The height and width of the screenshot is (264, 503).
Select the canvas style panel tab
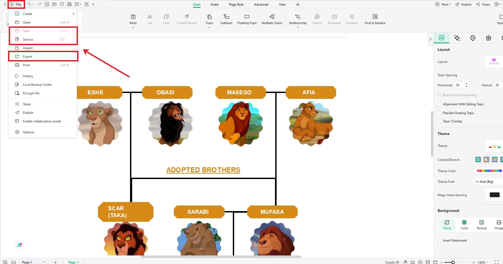pyautogui.click(x=442, y=38)
